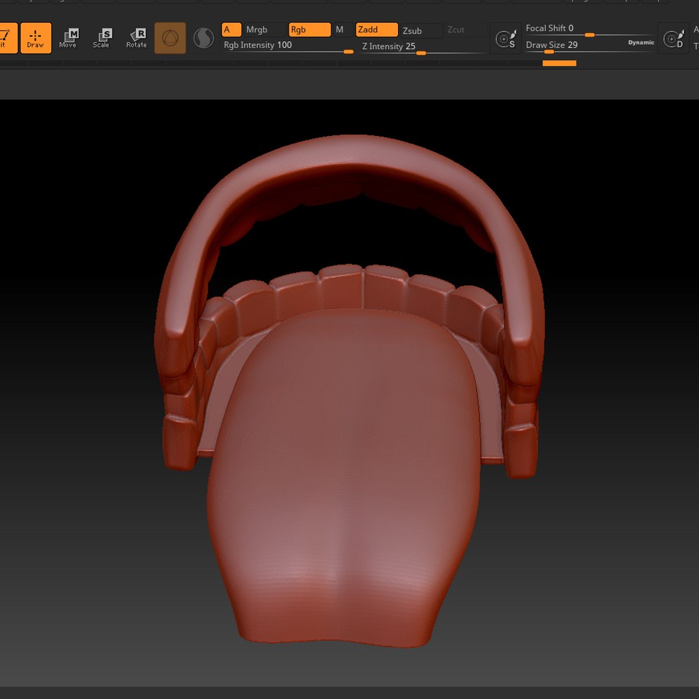Viewport: 699px width, 699px height.
Task: Select the Move transform tool
Action: pos(68,38)
